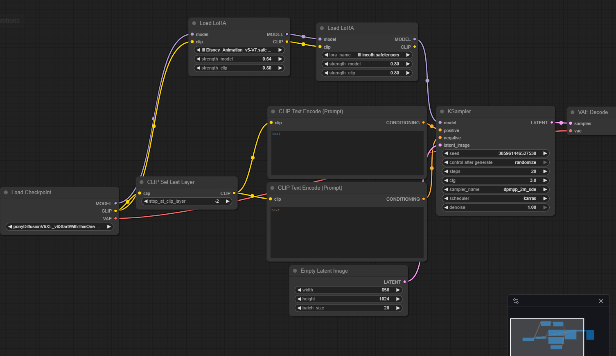Increase KSampler steps with right arrow
616x356 pixels.
coord(545,171)
